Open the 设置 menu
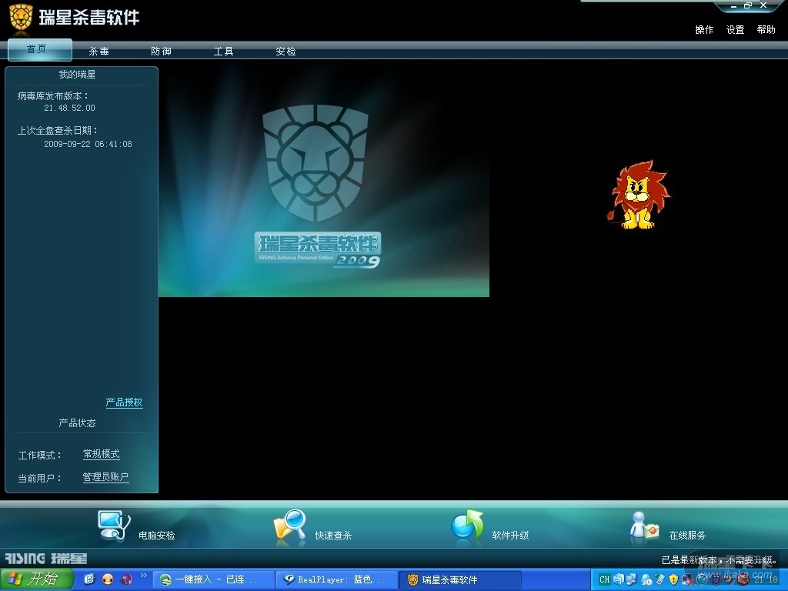788x591 pixels. (x=735, y=30)
